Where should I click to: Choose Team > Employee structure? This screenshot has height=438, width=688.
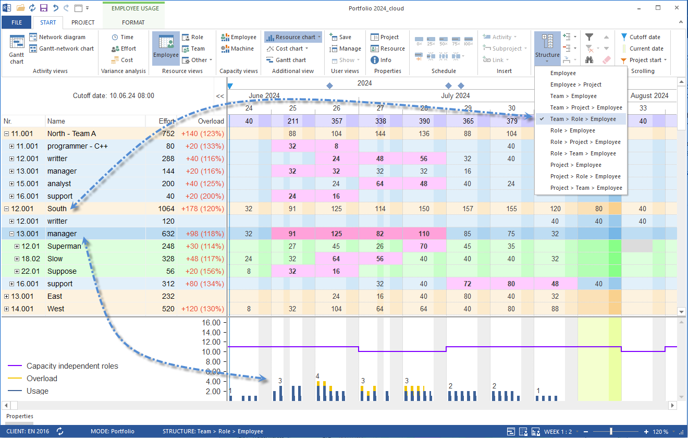coord(573,96)
